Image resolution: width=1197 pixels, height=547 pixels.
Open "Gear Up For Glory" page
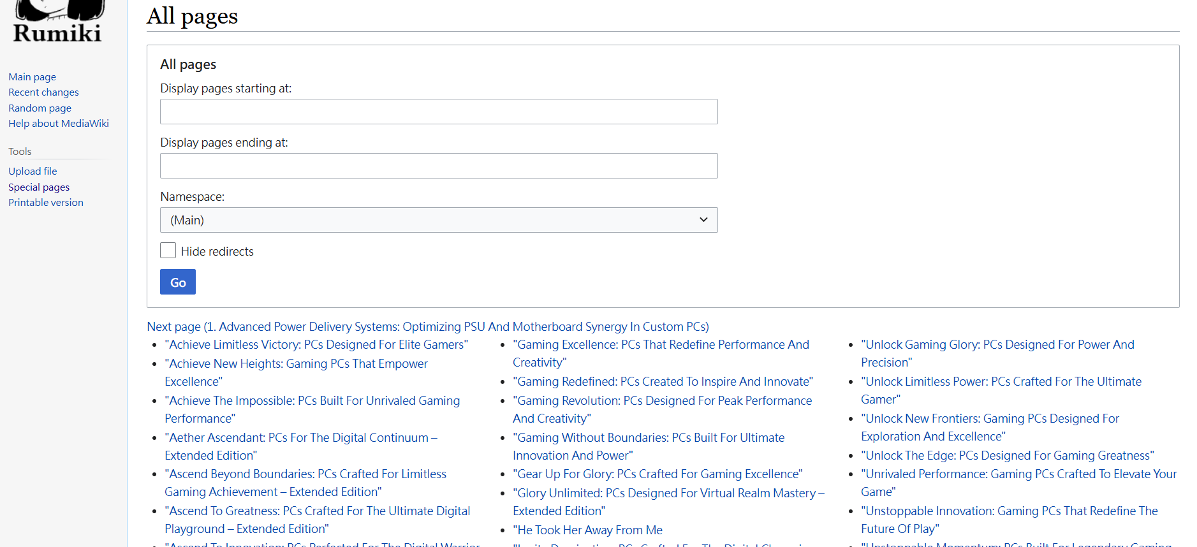point(657,474)
